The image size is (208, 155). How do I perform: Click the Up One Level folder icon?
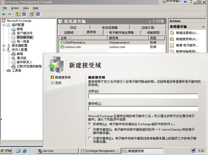tap(18, 14)
